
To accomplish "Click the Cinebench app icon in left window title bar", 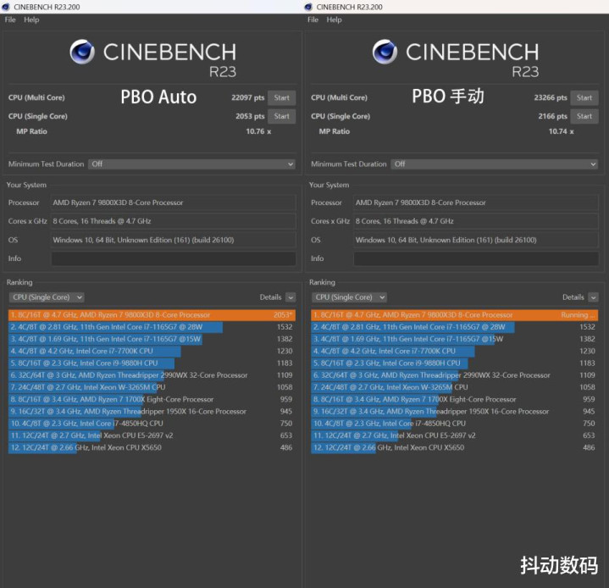I will coord(5,7).
